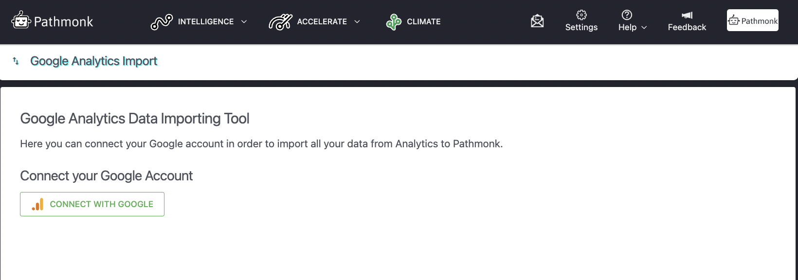Screen dimensions: 798x280
Task: Expand the Accelerate dropdown chevron
Action: (358, 22)
